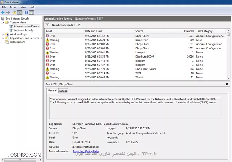Viewport: 232px width, 162px height.
Task: Click the event list scroll up arrow
Action: [228, 30]
